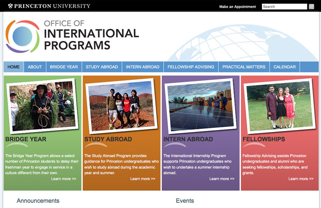This screenshot has height=208, width=321.
Task: Go to Bridge Year in navigation bar
Action: click(x=64, y=67)
